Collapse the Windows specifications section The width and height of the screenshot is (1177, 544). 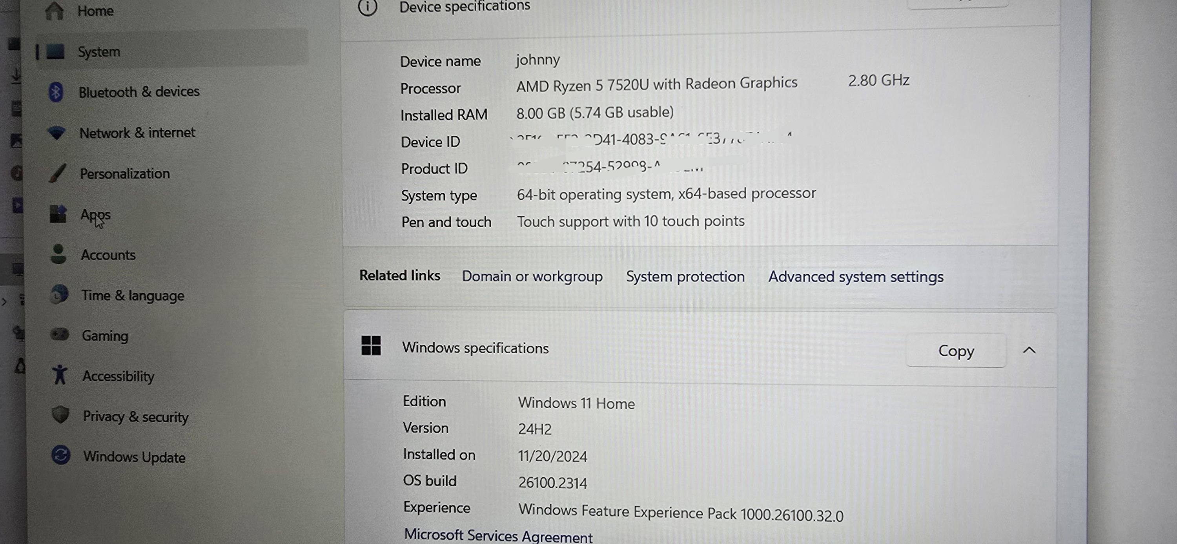(1029, 350)
